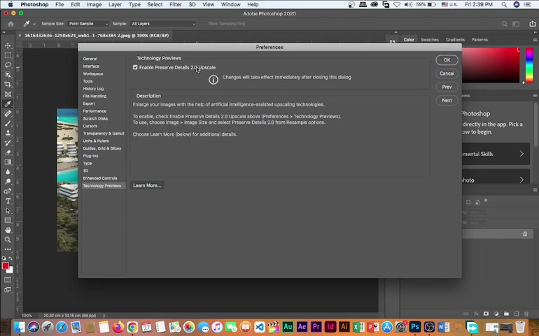Select the Horizontal Type tool

[8, 201]
